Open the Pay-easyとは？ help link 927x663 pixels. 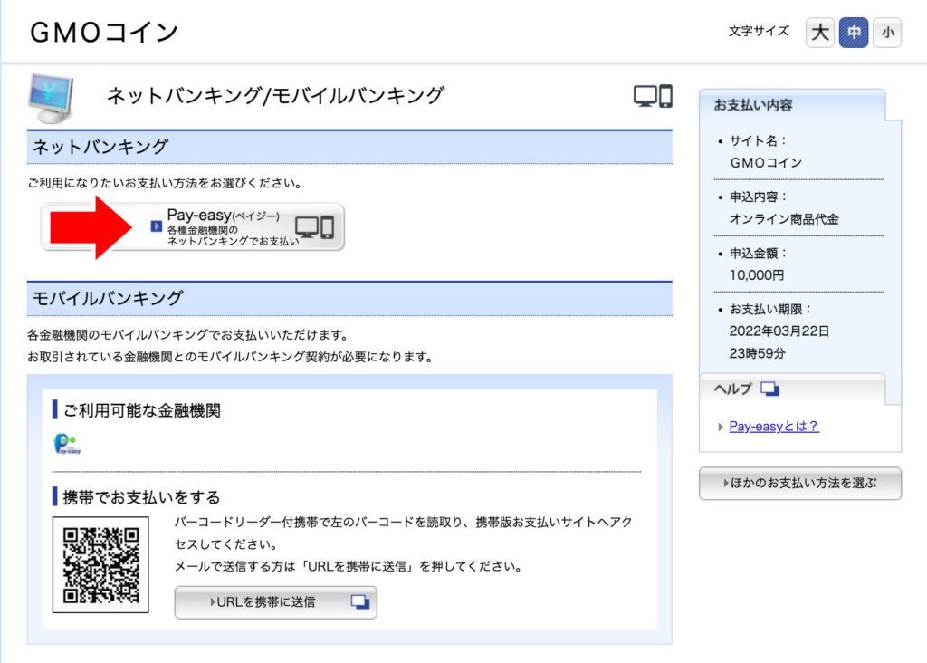pos(774,427)
